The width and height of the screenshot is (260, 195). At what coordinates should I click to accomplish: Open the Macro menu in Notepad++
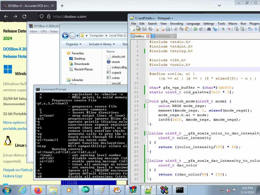pos(233,24)
